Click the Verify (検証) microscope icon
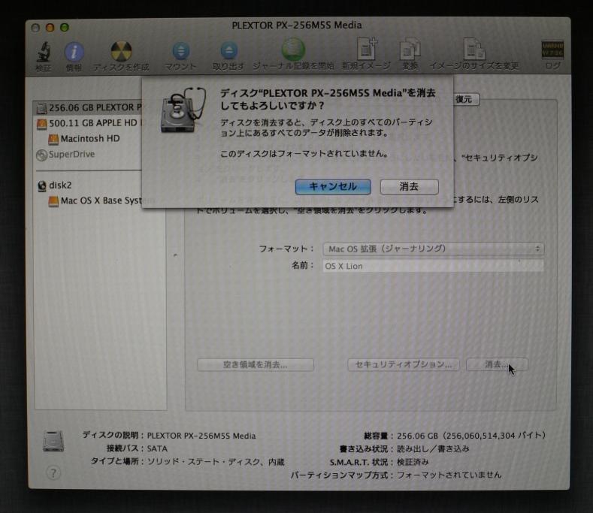Image resolution: width=593 pixels, height=513 pixels. (x=44, y=52)
